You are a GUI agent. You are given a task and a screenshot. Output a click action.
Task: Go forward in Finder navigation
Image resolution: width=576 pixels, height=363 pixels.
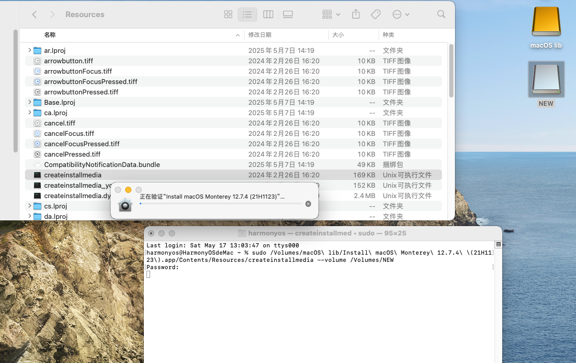tap(52, 15)
